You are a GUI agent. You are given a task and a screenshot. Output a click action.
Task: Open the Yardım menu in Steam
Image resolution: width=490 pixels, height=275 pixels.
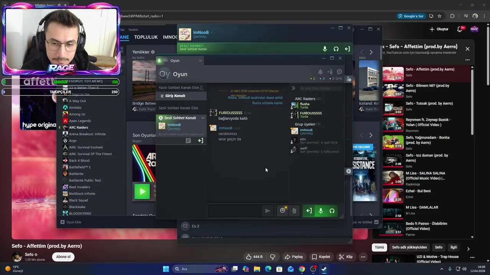click(133, 29)
